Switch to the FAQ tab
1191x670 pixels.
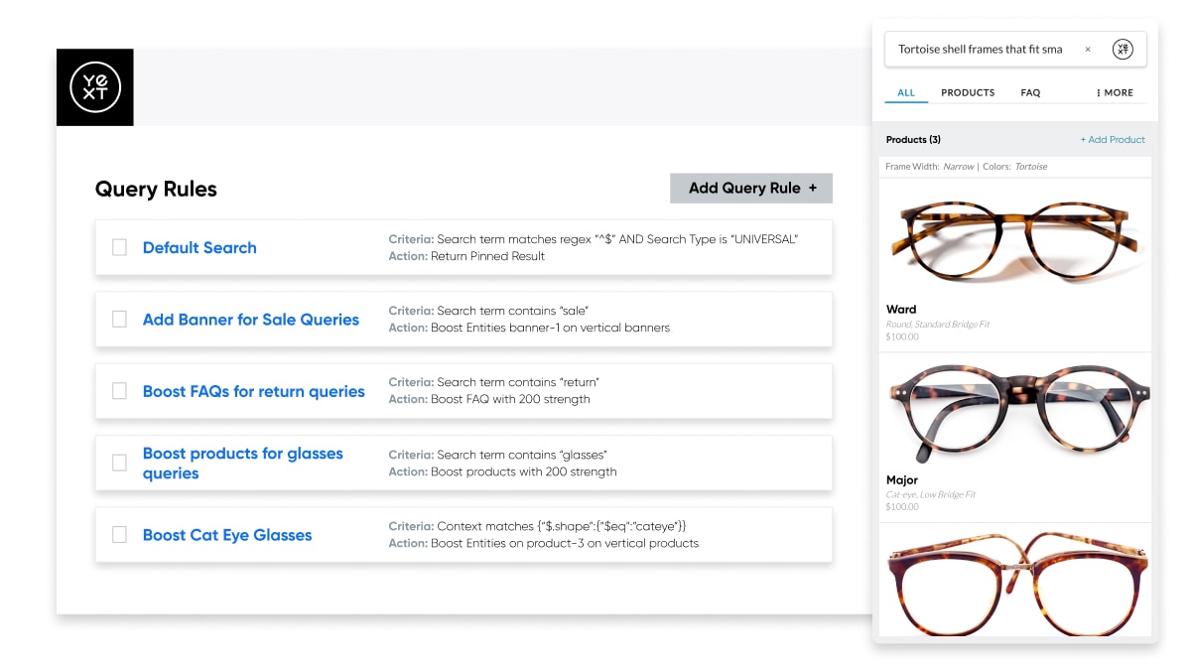tap(1030, 92)
